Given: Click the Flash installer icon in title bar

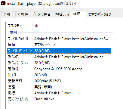Looking at the screenshot, I should point(3,3).
